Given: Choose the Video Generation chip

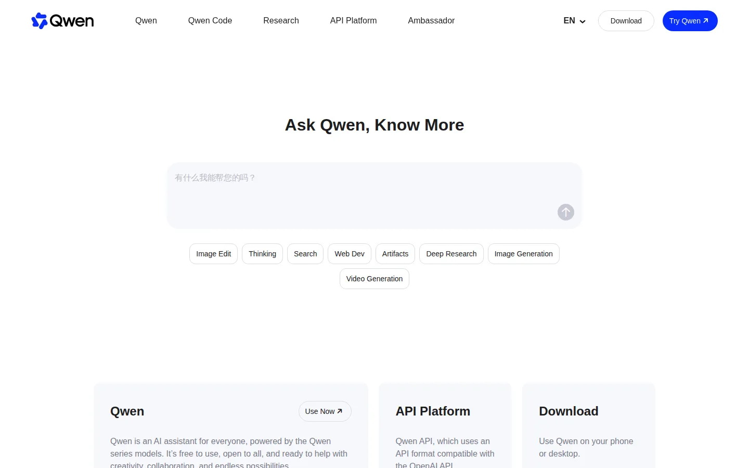Looking at the screenshot, I should click(x=374, y=279).
